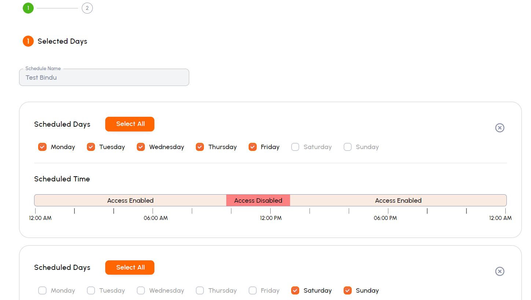Screen dimensions: 531x300
Task: Select the evening Access Enabled time segment
Action: 398,200
